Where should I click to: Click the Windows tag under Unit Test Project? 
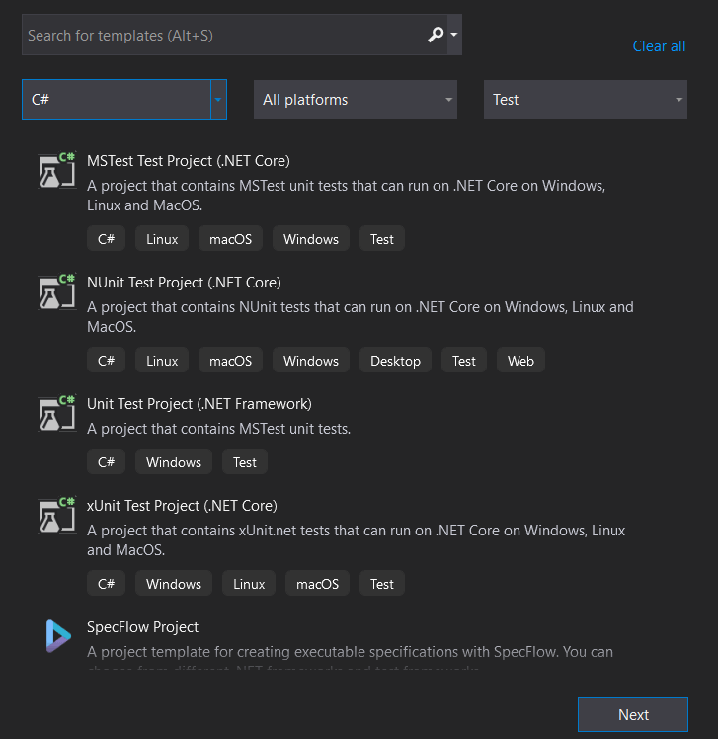click(x=174, y=462)
